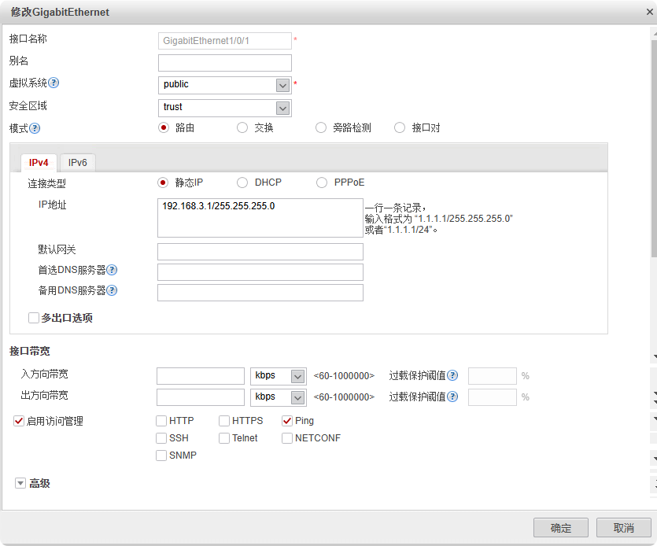Image resolution: width=657 pixels, height=546 pixels.
Task: Click the 默认网关 input field
Action: (x=260, y=252)
